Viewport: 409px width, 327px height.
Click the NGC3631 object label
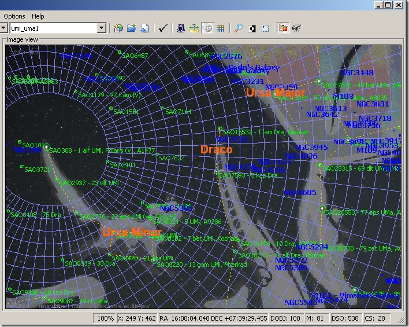[373, 104]
